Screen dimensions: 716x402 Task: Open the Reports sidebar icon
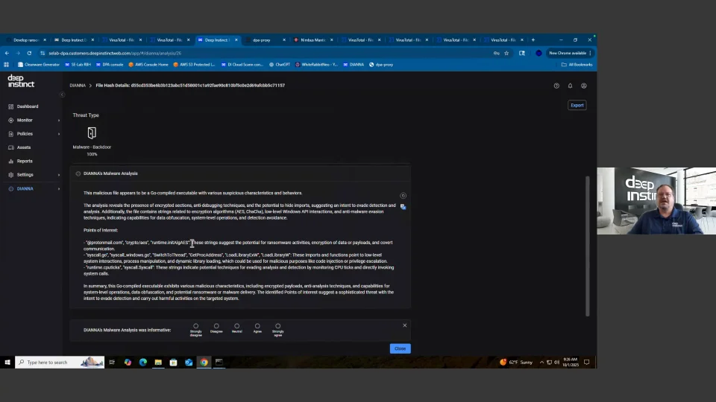tap(11, 162)
